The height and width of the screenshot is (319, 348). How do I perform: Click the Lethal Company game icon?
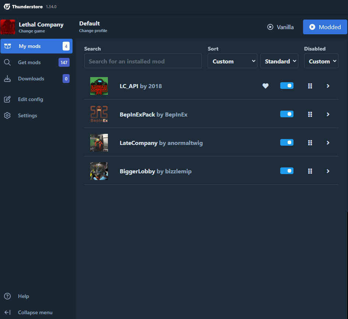pos(8,27)
